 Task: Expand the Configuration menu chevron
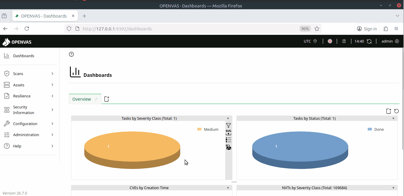pyautogui.click(x=52, y=124)
